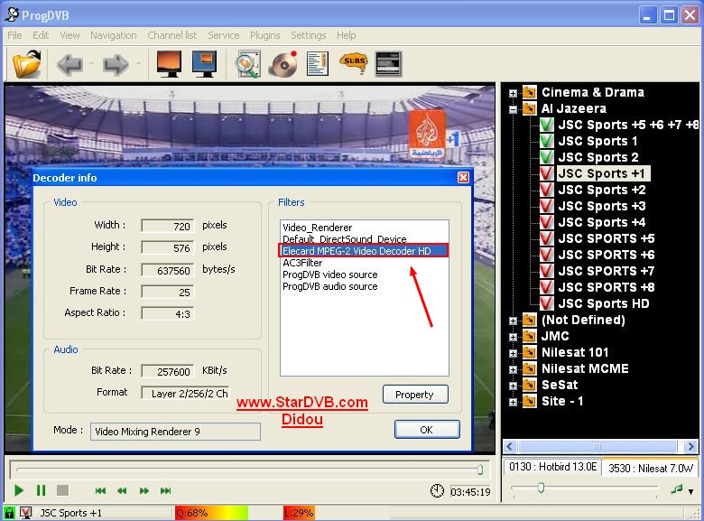704x521 pixels.
Task: Select ProgDVB audio source filter
Action: pyautogui.click(x=330, y=286)
